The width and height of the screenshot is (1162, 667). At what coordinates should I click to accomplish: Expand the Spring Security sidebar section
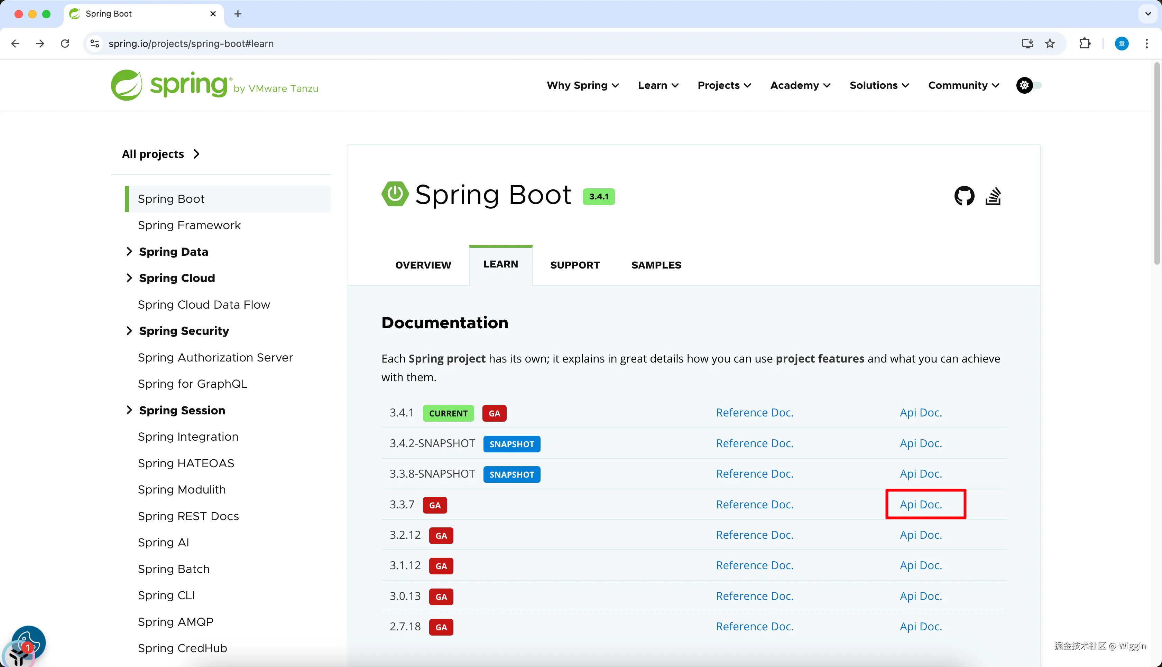129,331
